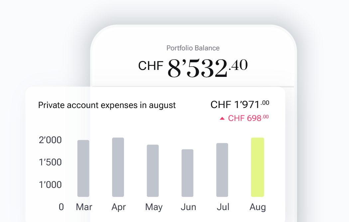
Task: Select the highlighted August expense bar
Action: coord(258,167)
